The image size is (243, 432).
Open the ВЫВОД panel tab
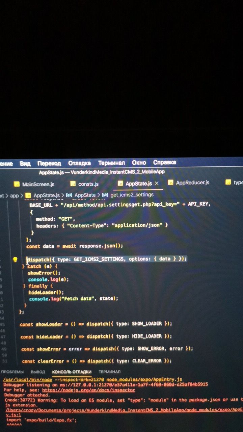pyautogui.click(x=38, y=372)
